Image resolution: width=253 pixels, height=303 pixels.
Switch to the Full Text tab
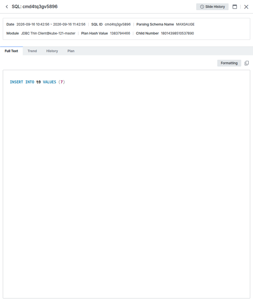pyautogui.click(x=11, y=51)
